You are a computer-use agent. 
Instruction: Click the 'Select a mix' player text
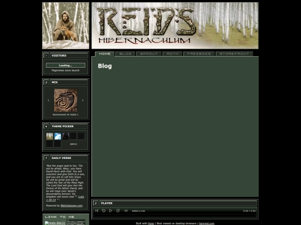pos(138,211)
